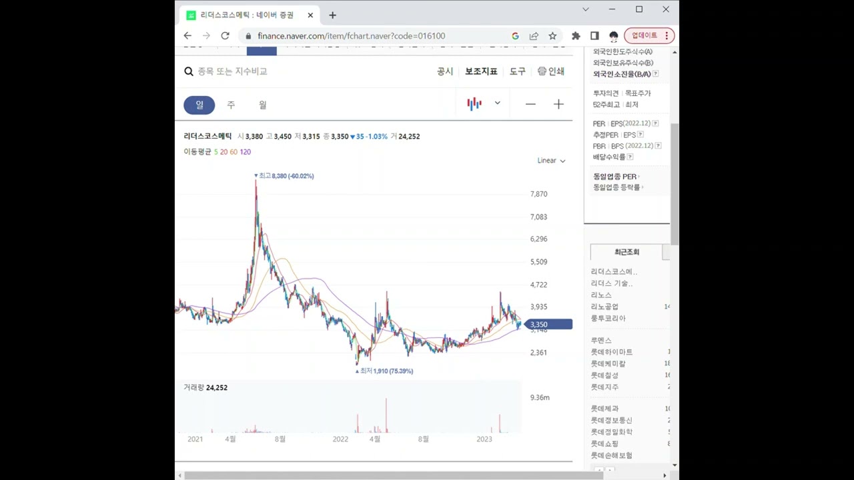
Task: Open the extensions puzzle icon
Action: point(576,36)
